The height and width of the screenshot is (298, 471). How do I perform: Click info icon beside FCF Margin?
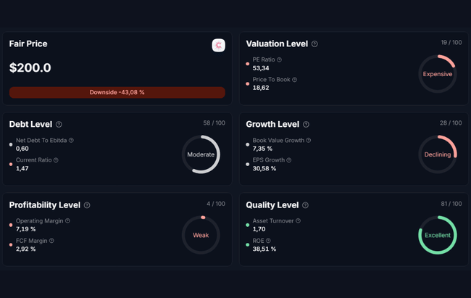coord(51,240)
